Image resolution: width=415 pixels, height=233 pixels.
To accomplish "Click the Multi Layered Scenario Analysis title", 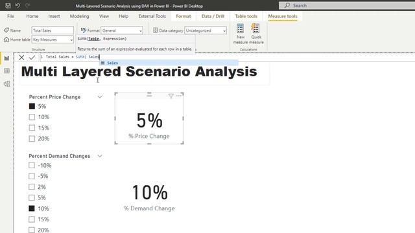I will tap(139, 71).
